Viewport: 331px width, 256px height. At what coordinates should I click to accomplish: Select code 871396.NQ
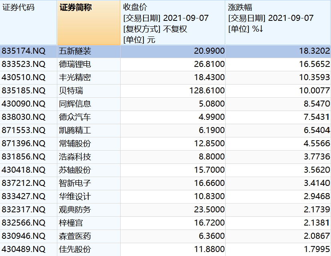[23, 143]
